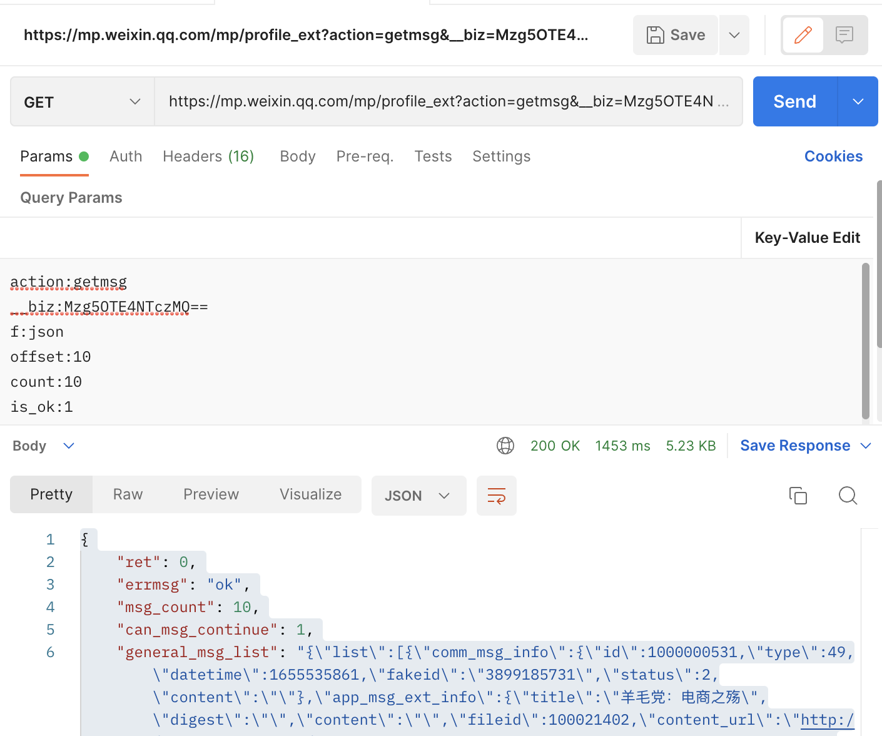Select the Visualize response view
Viewport: 882px width, 736px height.
[x=310, y=494]
